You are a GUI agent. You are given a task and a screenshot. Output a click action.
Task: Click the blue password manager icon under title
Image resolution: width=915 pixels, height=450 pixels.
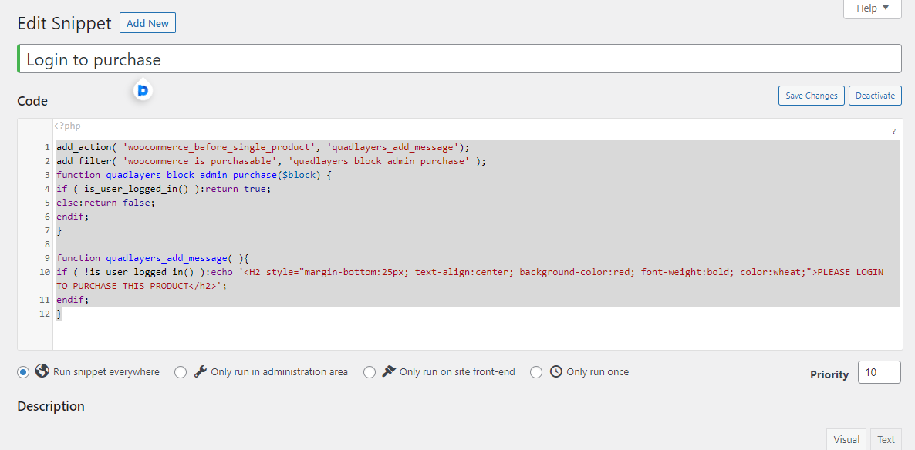pos(143,90)
